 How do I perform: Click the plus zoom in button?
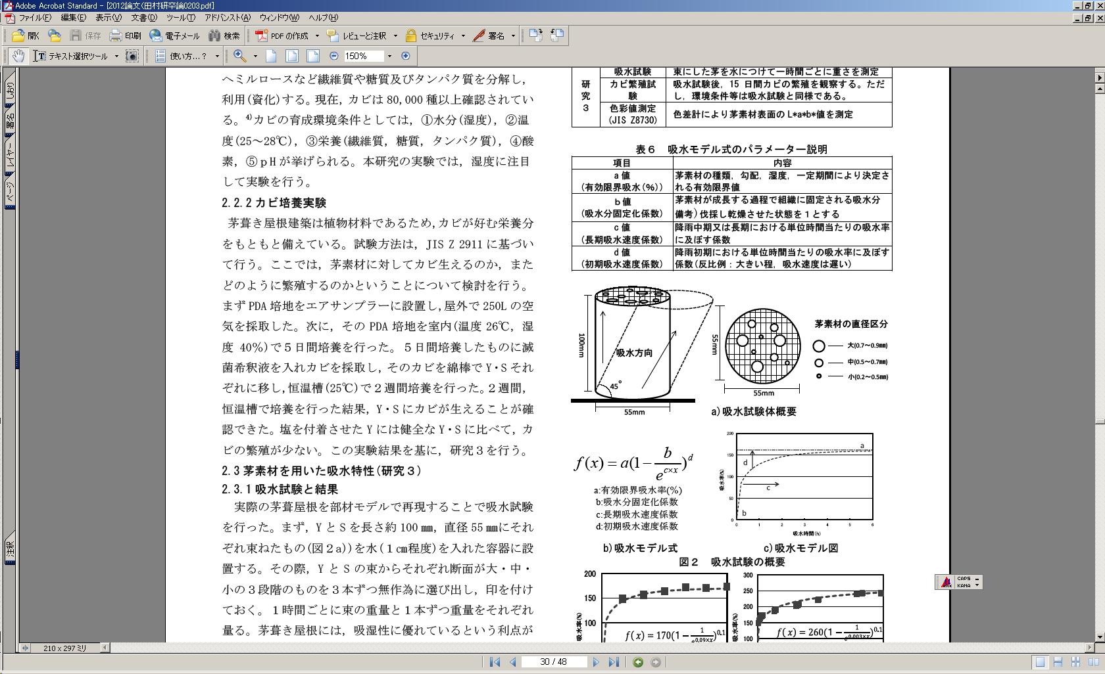[406, 56]
